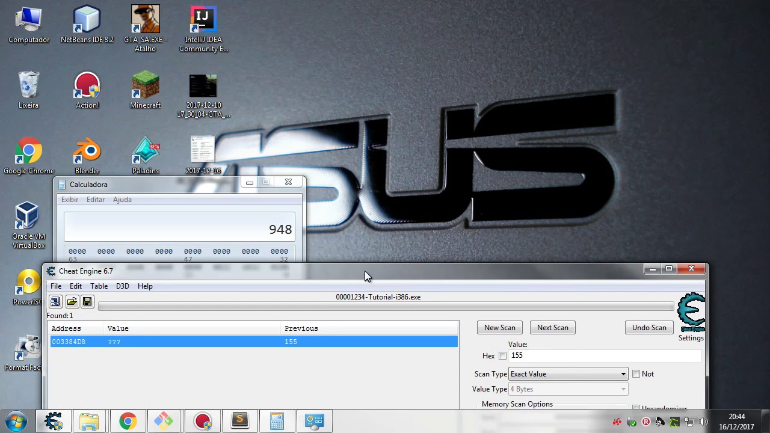
Task: Open the Lixeira recycle bin
Action: click(29, 90)
